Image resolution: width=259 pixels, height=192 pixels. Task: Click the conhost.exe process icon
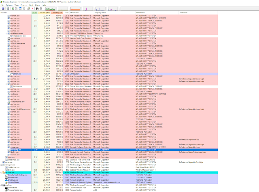coord(6,188)
